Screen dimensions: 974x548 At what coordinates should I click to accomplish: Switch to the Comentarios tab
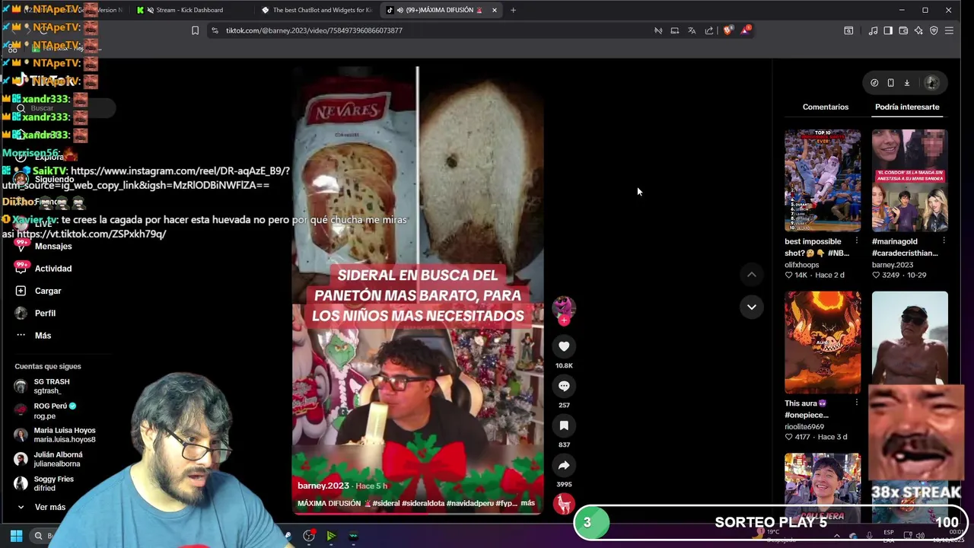click(x=825, y=107)
